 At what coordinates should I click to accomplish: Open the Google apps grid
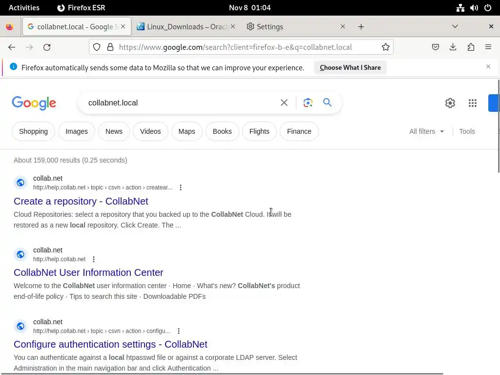pos(473,103)
